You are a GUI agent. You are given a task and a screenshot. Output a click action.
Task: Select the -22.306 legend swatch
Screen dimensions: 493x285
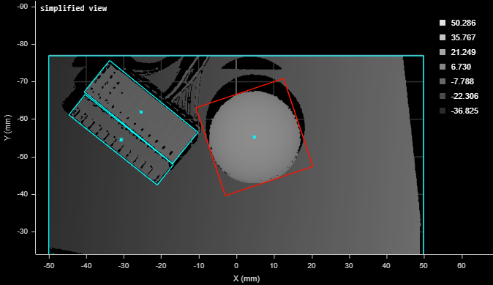click(443, 96)
